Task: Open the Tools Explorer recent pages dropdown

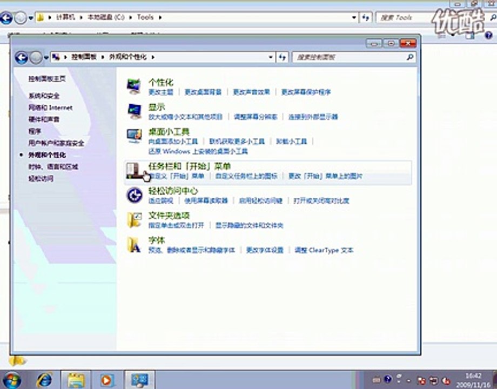Action: (x=31, y=18)
